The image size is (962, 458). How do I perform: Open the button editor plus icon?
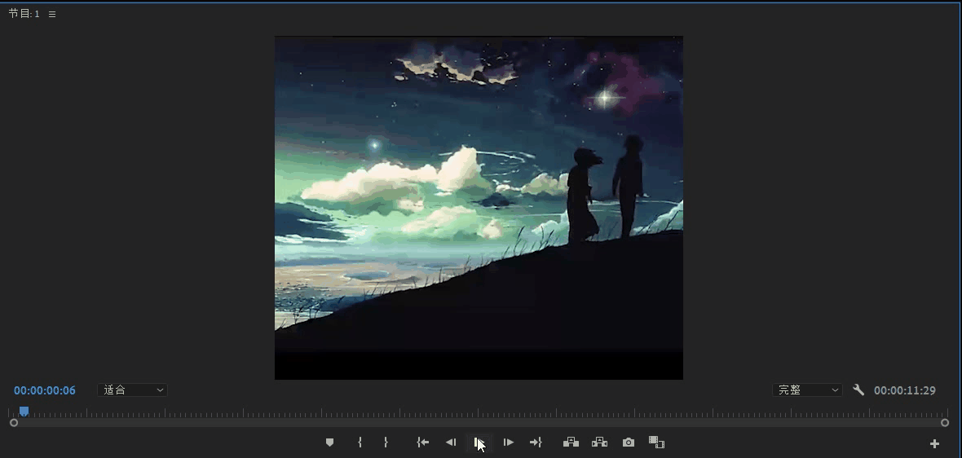934,444
